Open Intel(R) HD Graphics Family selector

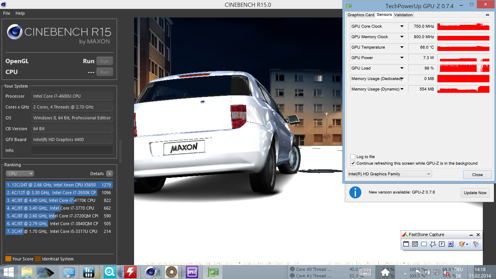pos(390,174)
